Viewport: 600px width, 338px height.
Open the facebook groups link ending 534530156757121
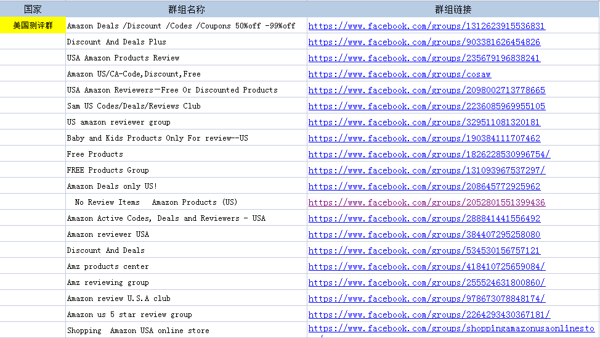click(x=424, y=250)
